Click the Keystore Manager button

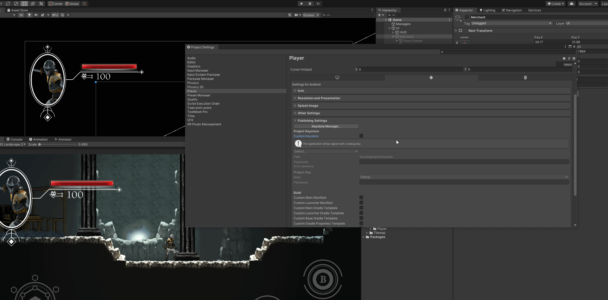click(326, 126)
